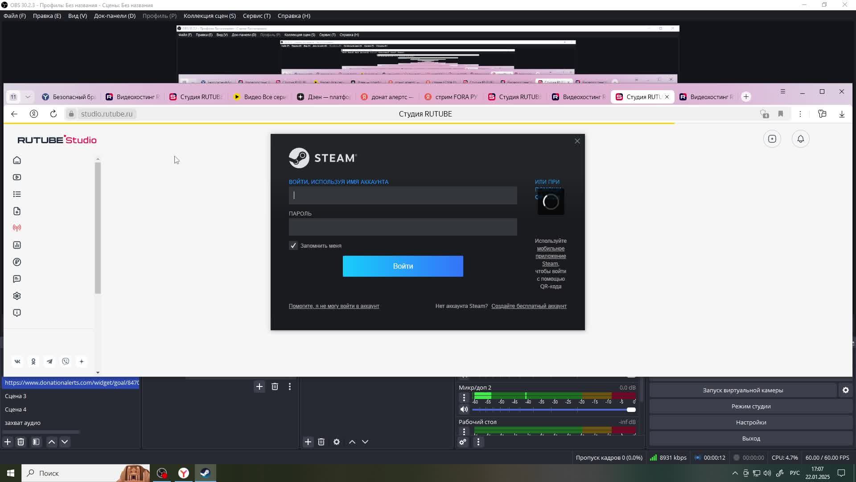
Task: Go back in the browser
Action: pos(14,114)
